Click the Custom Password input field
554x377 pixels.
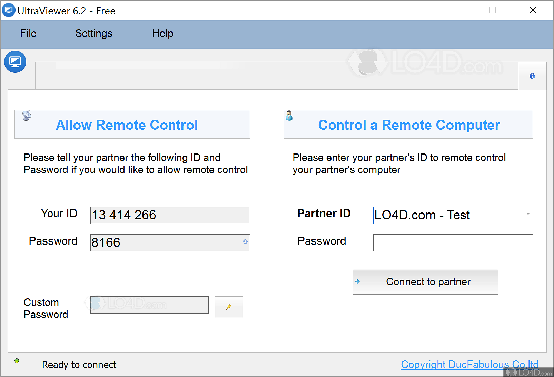point(149,305)
